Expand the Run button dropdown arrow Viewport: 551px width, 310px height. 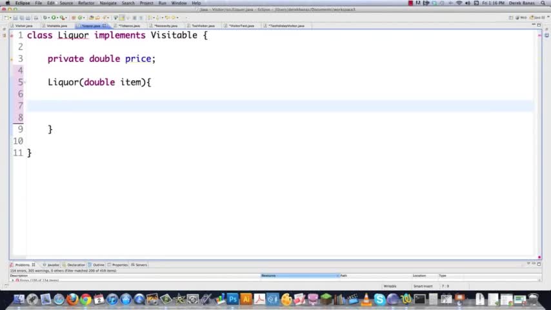click(x=57, y=17)
